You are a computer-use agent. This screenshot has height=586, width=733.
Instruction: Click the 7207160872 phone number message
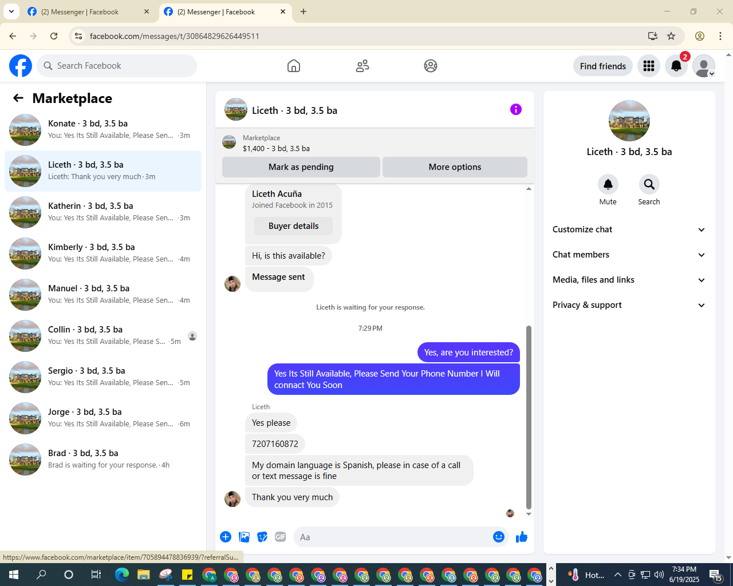(275, 444)
